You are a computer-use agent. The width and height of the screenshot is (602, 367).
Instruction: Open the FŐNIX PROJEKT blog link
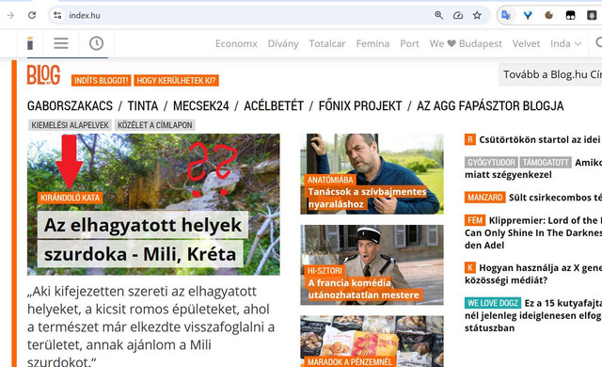360,105
